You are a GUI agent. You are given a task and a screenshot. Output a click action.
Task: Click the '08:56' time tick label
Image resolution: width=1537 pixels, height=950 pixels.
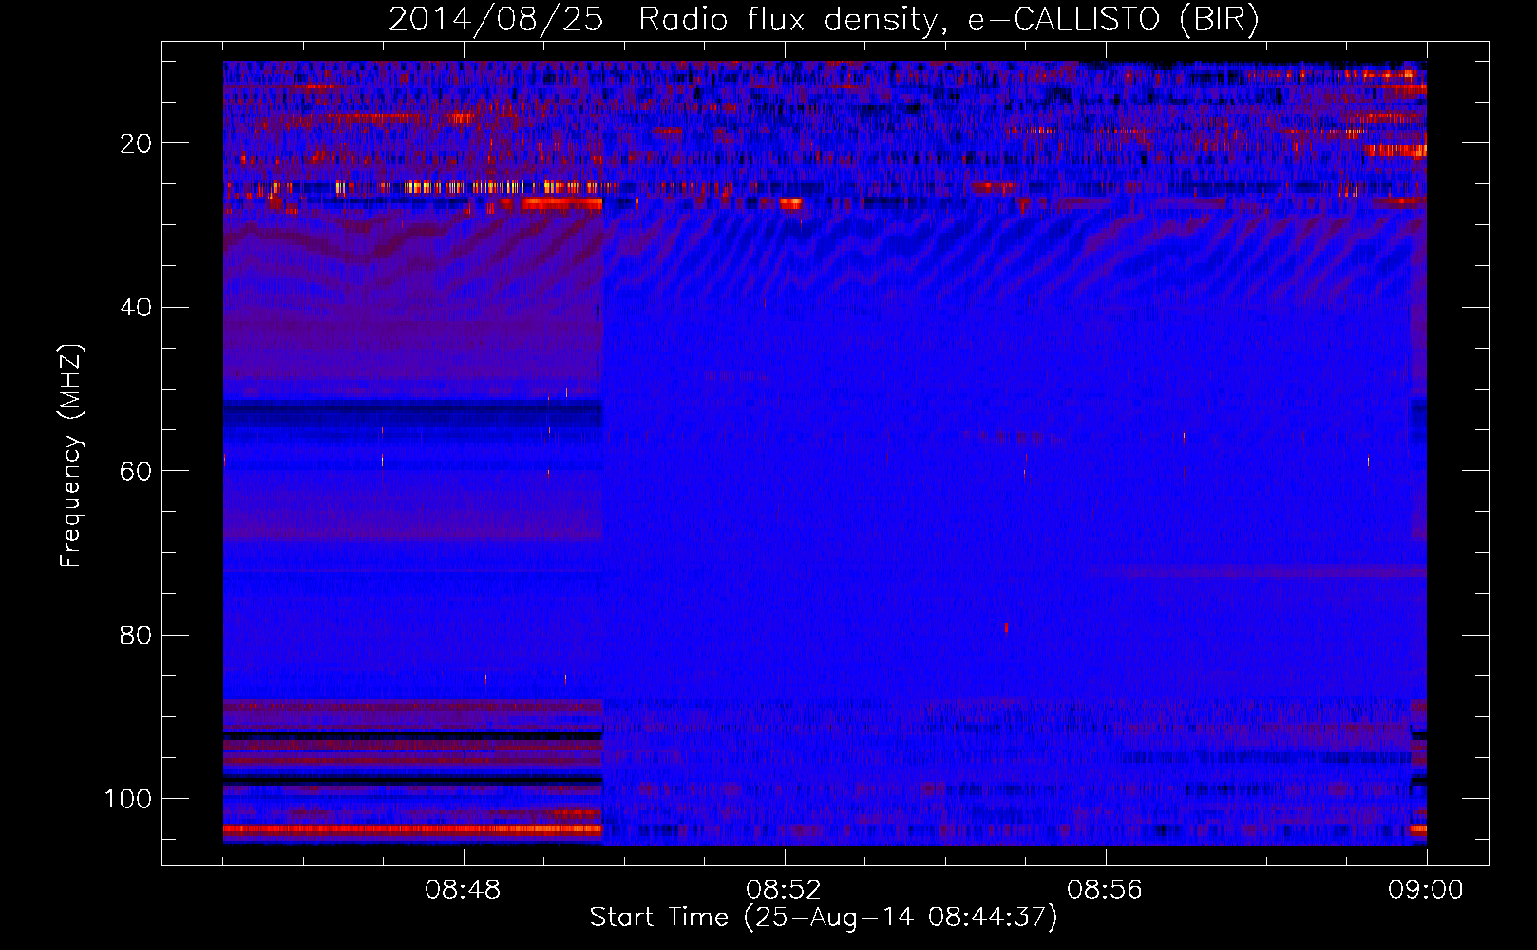[1105, 890]
